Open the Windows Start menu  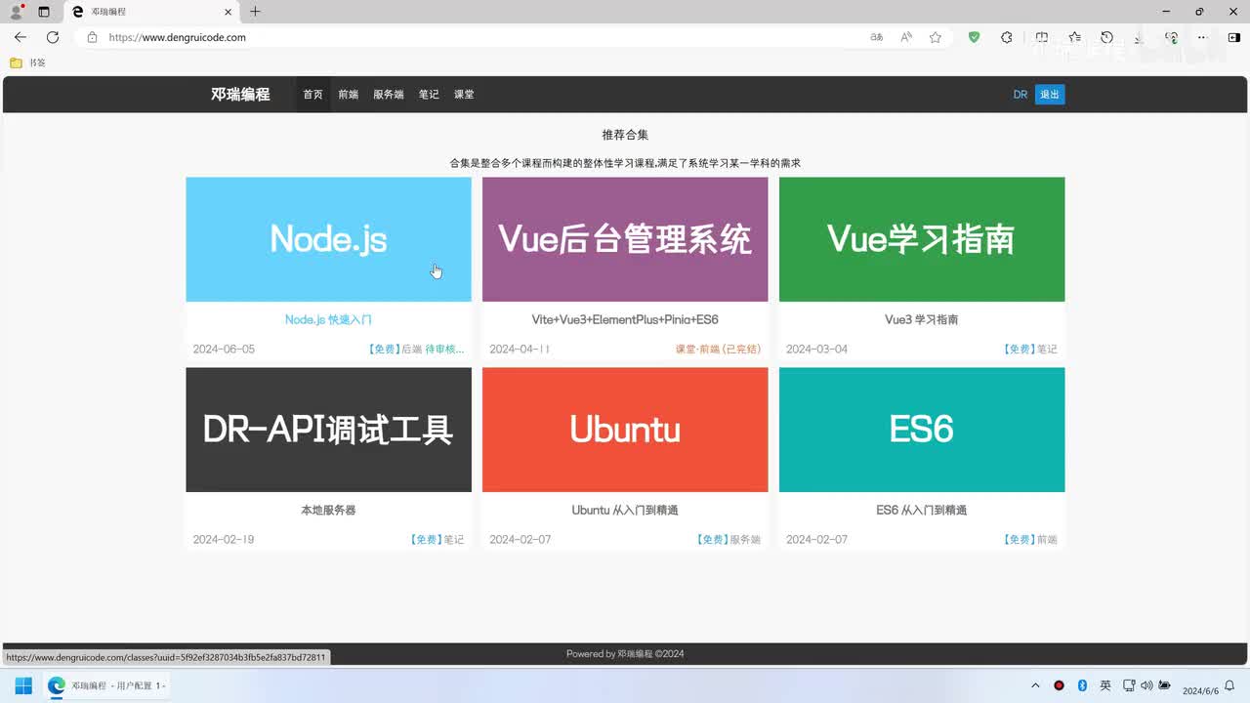coord(23,686)
